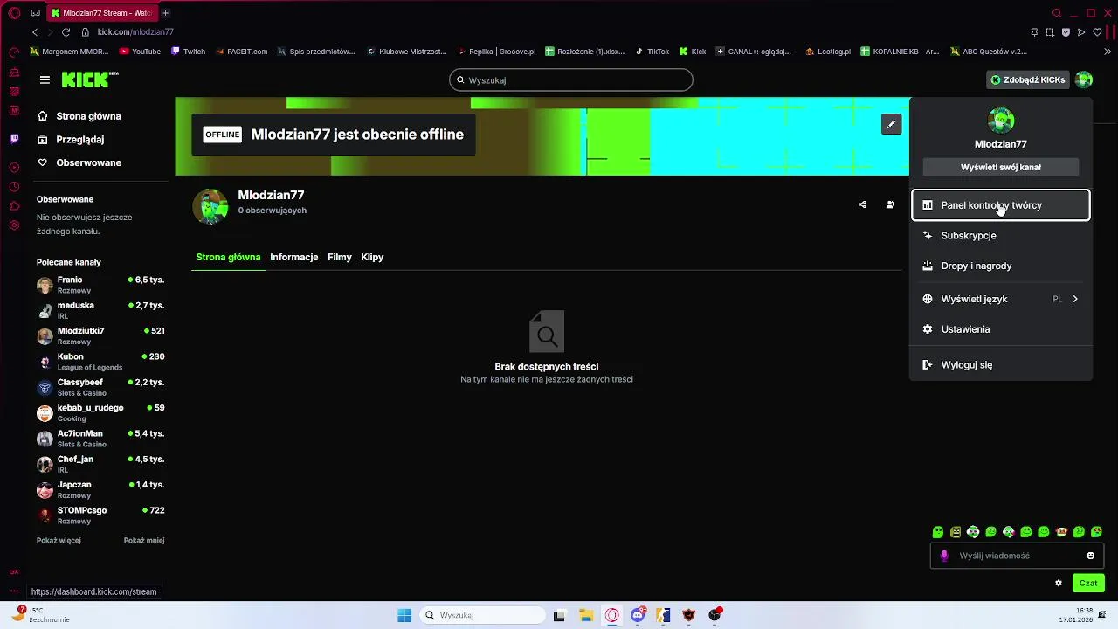Click the Zdobądź KICKs button
Viewport: 1118px width, 629px height.
[1027, 79]
